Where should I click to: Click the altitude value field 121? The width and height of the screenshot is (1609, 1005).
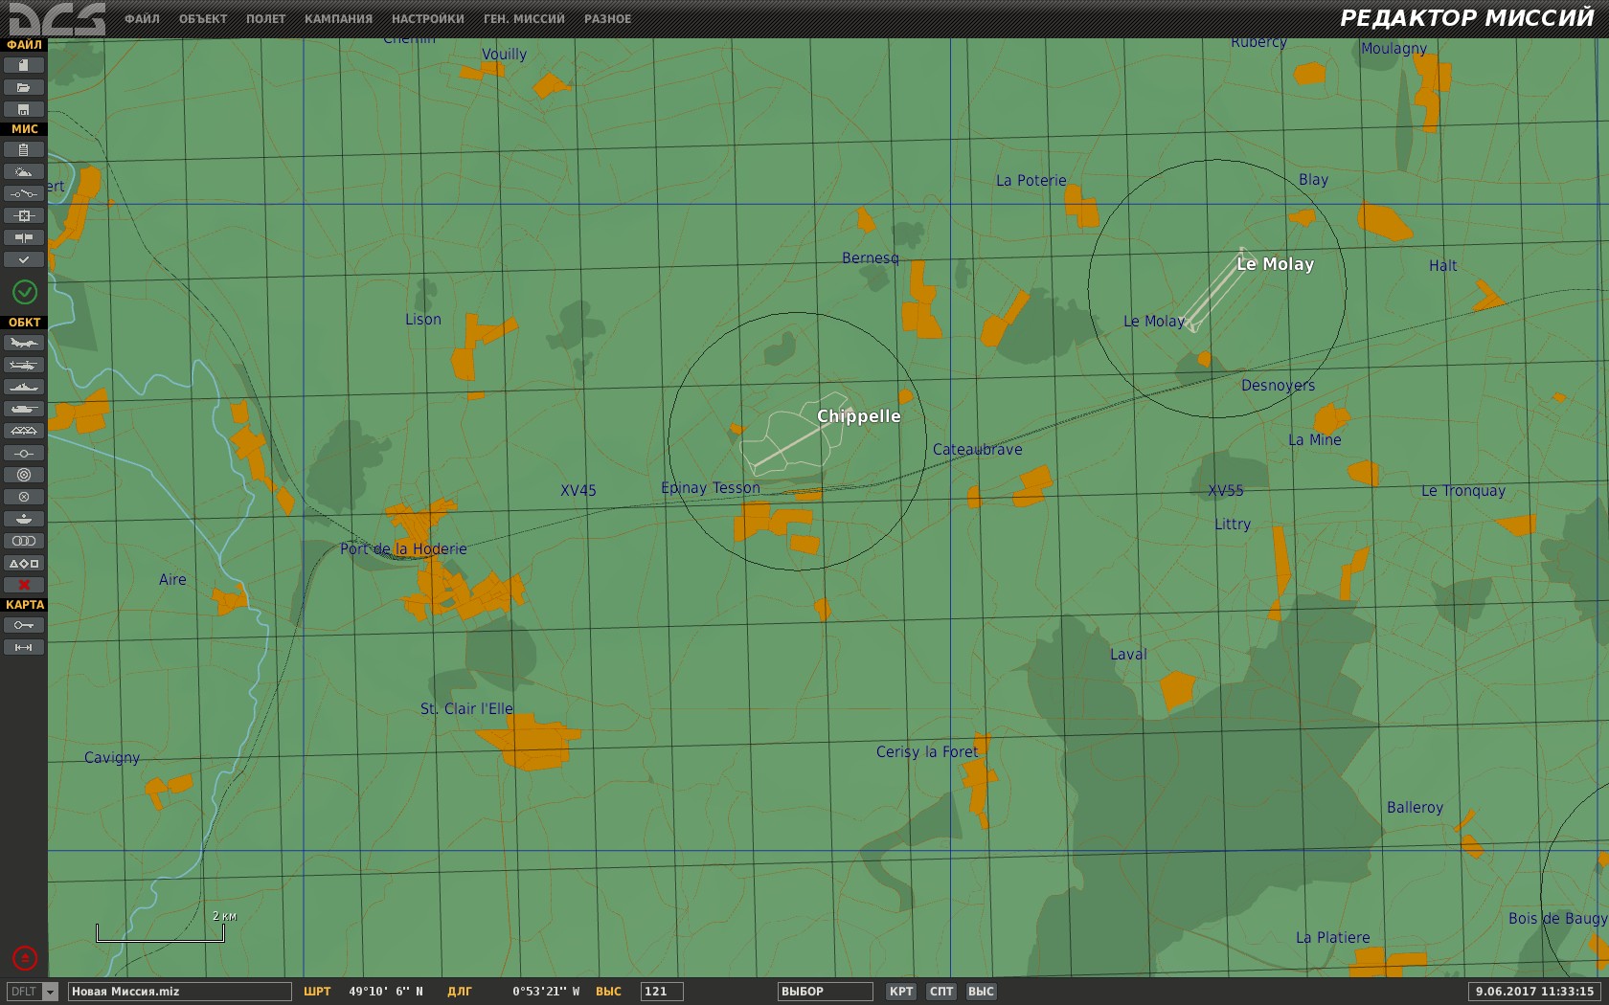662,992
